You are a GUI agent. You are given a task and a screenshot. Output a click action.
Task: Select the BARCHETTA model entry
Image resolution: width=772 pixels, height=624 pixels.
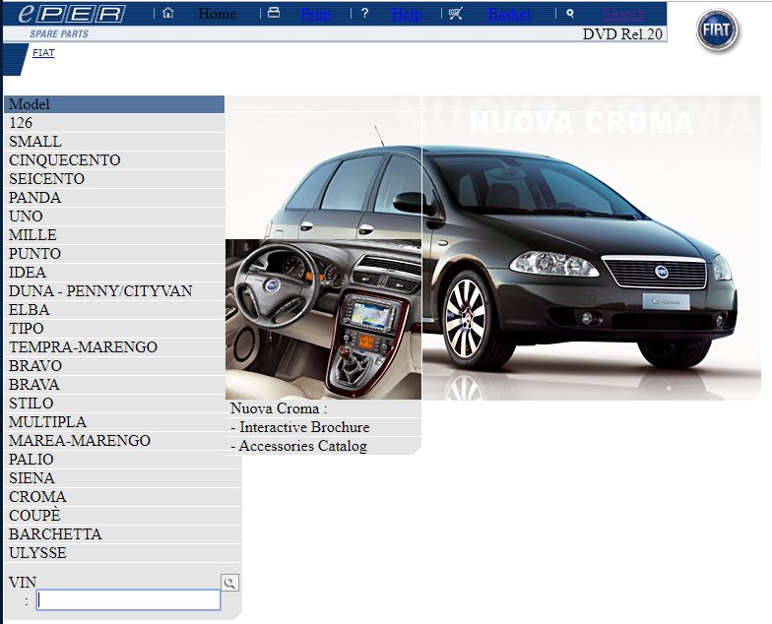pos(122,534)
